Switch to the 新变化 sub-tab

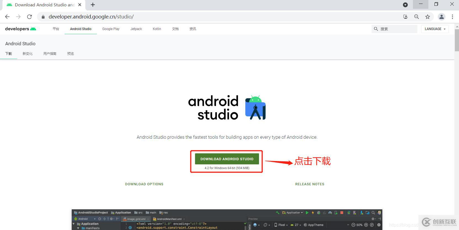[x=28, y=54]
